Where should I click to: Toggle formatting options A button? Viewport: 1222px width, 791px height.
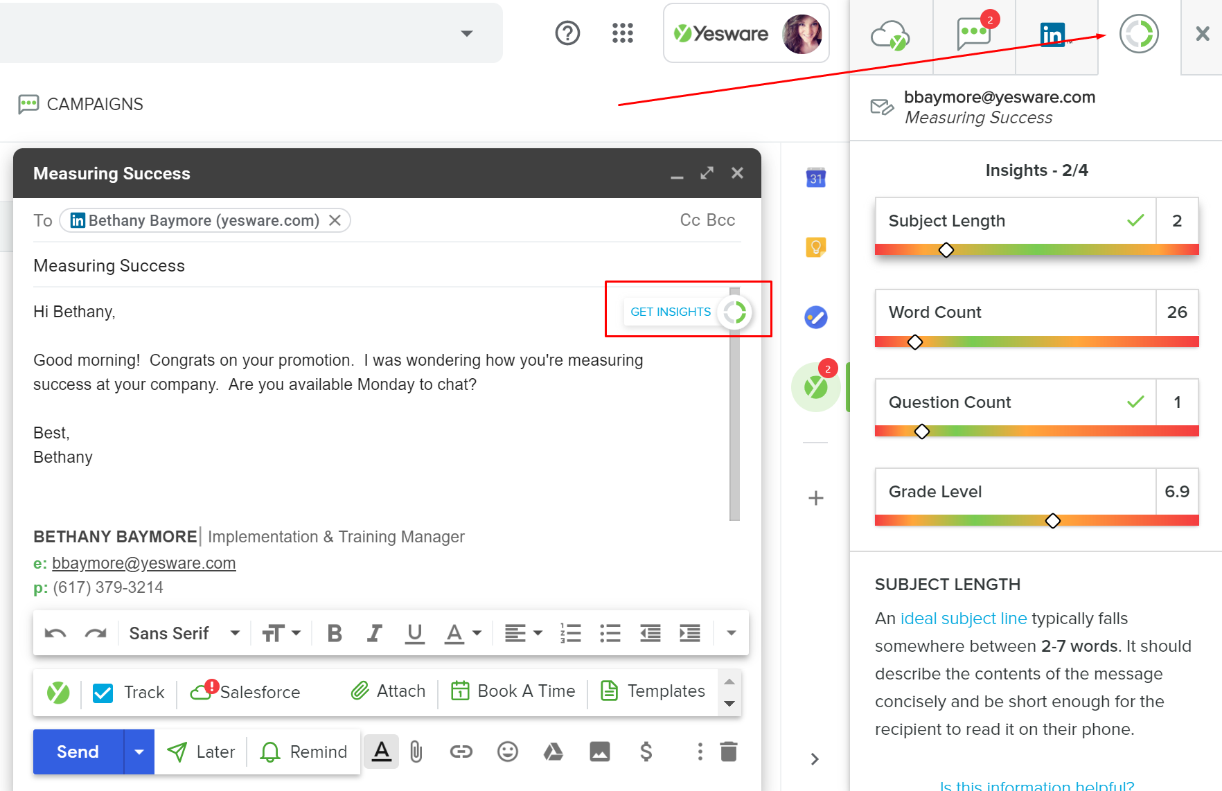click(x=381, y=752)
